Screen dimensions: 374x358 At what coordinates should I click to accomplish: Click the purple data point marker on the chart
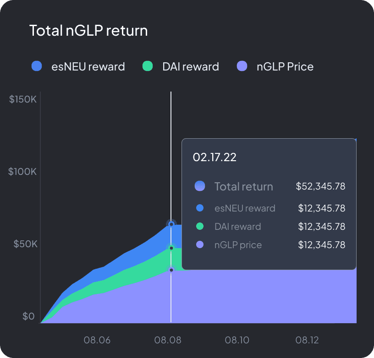171,270
